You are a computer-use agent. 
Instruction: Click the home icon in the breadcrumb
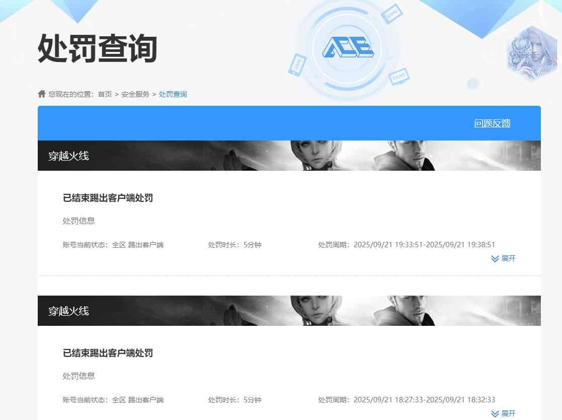coord(41,94)
